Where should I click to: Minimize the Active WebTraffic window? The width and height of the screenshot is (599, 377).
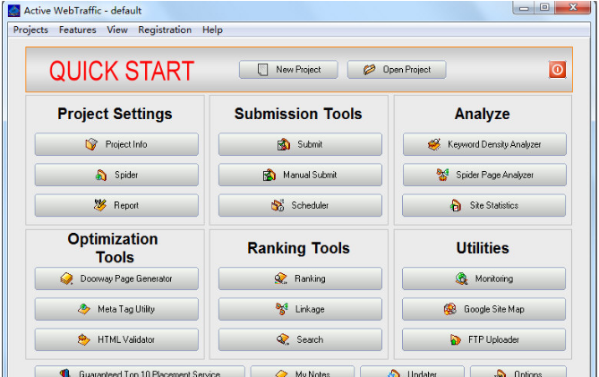pos(524,8)
